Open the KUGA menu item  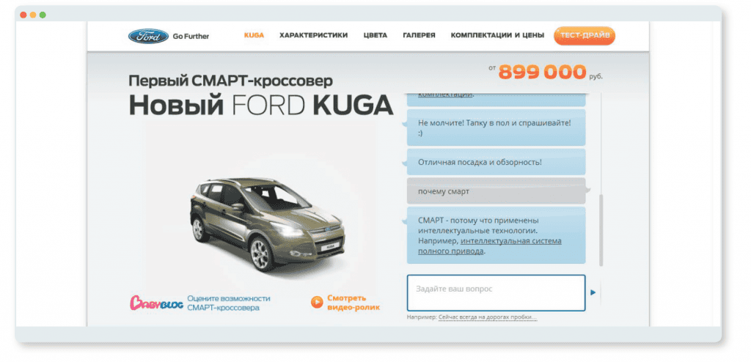coord(254,35)
